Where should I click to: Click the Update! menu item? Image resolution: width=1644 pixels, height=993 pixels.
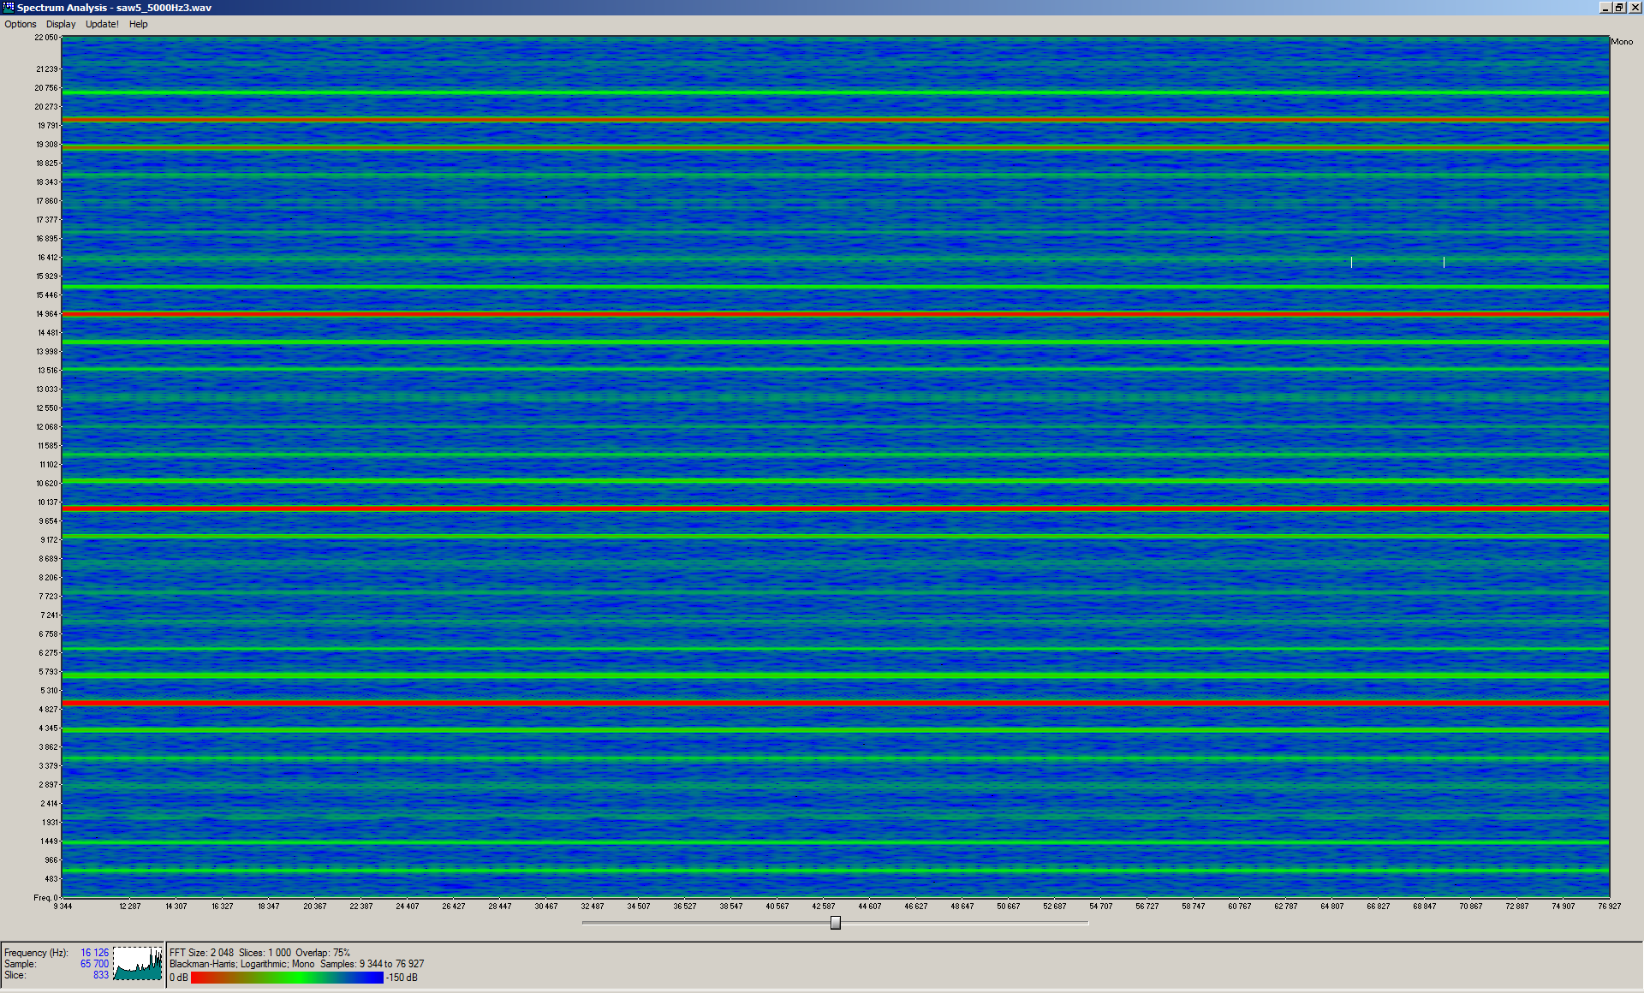(102, 24)
